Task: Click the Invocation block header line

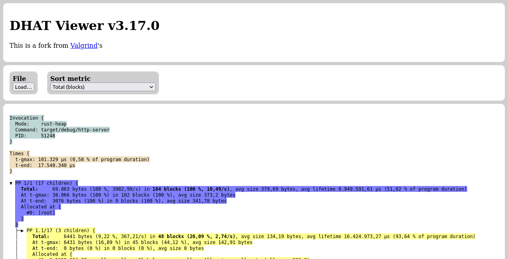Action: click(27, 118)
